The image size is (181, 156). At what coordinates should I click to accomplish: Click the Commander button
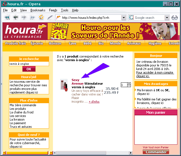coord(156,152)
